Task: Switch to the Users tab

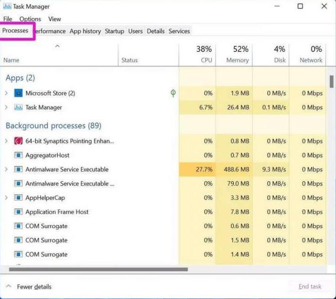Action: 135,31
